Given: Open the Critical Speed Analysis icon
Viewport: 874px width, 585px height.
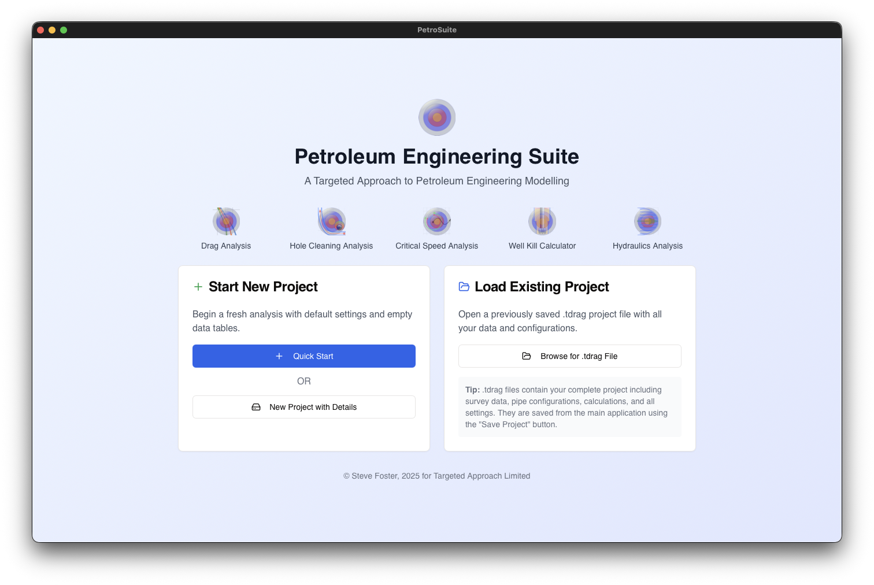Looking at the screenshot, I should pyautogui.click(x=437, y=221).
